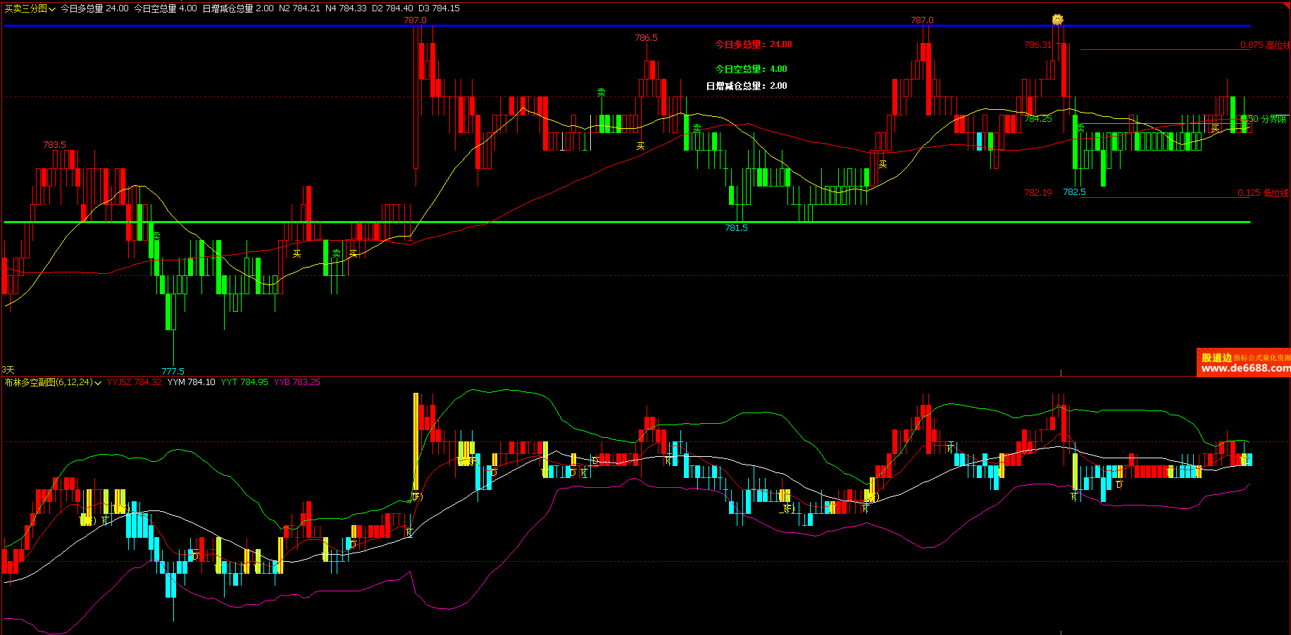Click the 783.5 price label

click(x=54, y=145)
